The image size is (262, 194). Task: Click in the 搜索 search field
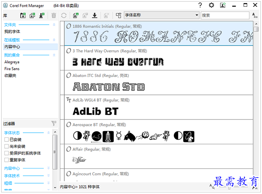click(225, 15)
